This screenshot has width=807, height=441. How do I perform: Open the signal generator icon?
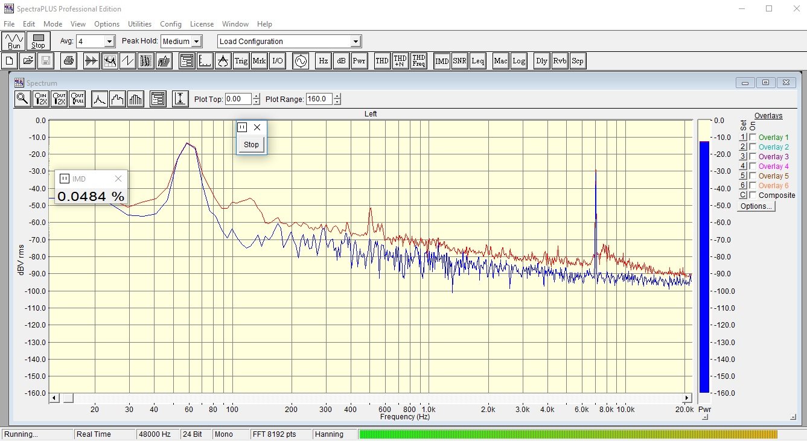pyautogui.click(x=301, y=61)
